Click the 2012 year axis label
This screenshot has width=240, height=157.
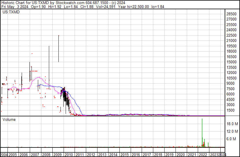91,154
